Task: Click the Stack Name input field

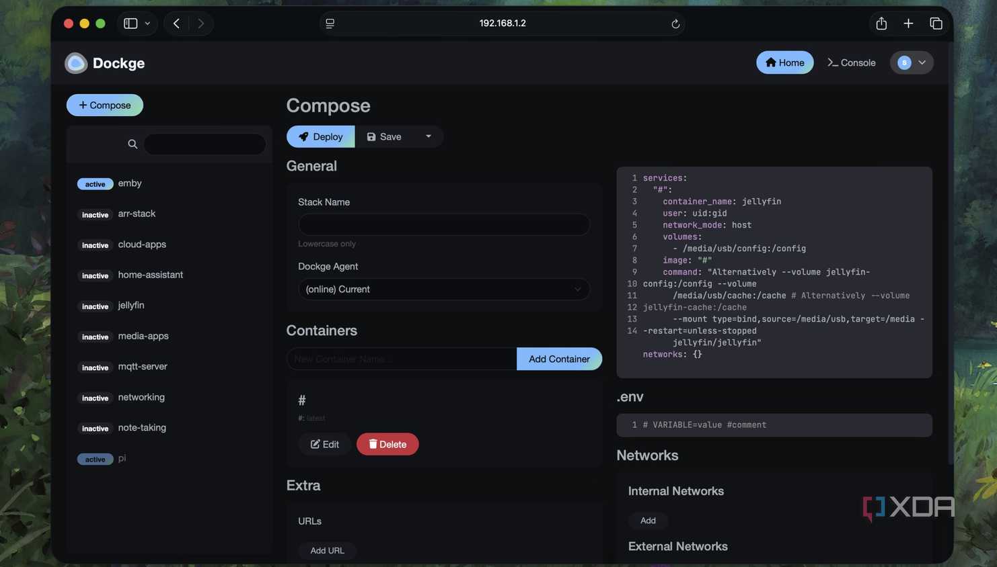Action: point(444,224)
